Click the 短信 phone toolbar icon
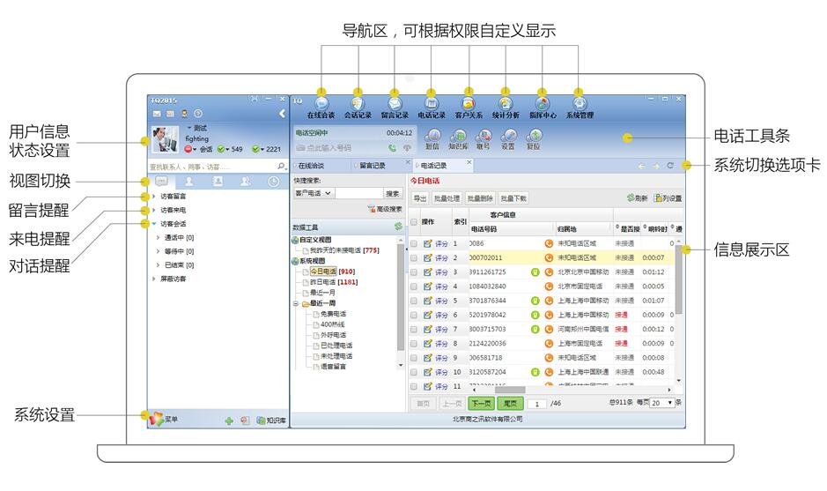This screenshot has height=491, width=827. (x=432, y=138)
